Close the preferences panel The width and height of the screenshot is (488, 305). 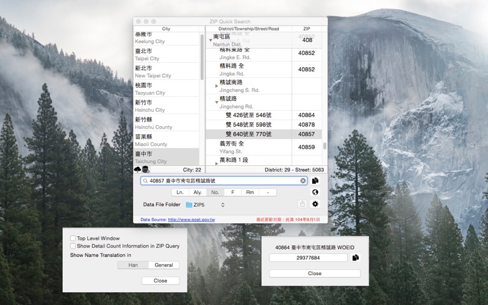(x=160, y=281)
